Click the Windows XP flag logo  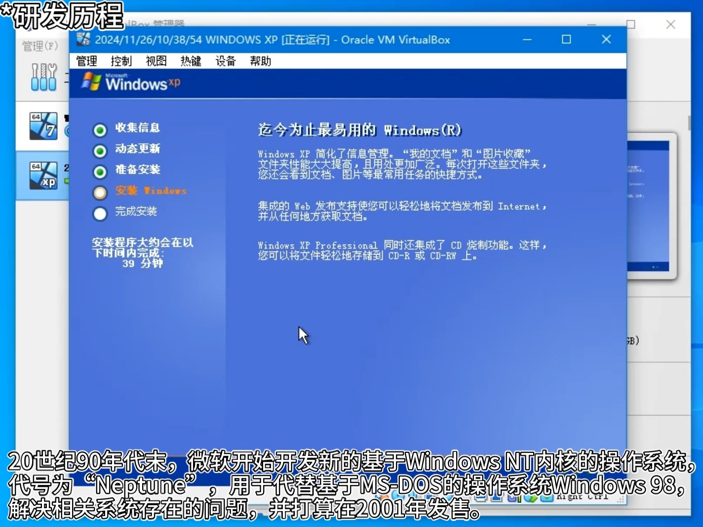(91, 81)
